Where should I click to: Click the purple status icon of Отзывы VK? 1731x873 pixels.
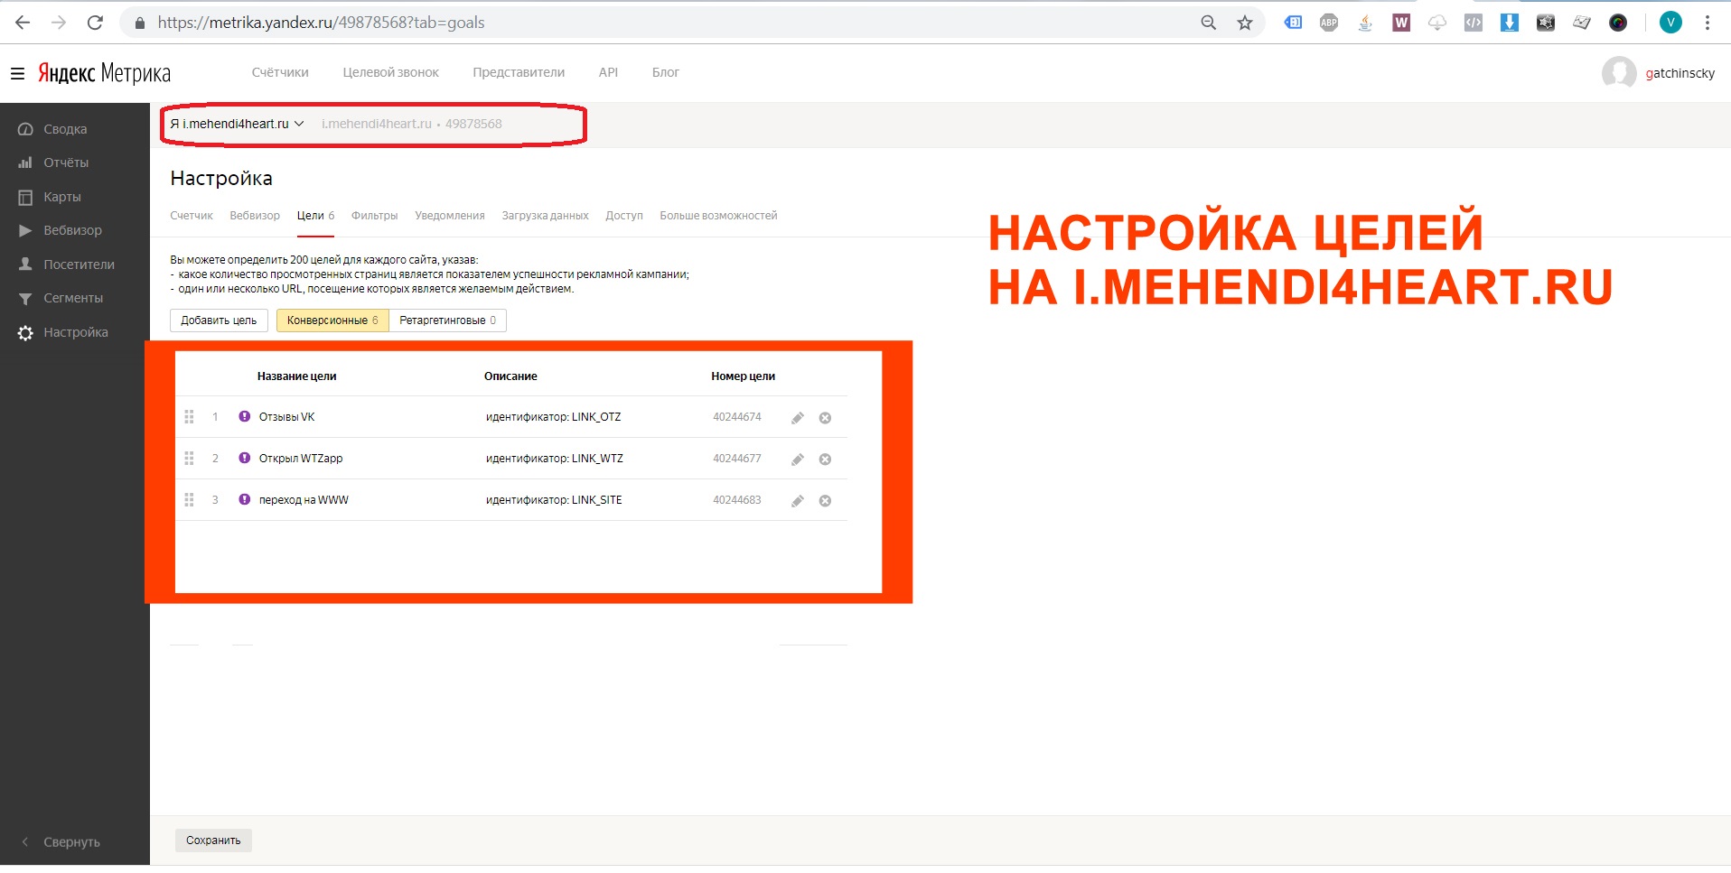coord(244,416)
